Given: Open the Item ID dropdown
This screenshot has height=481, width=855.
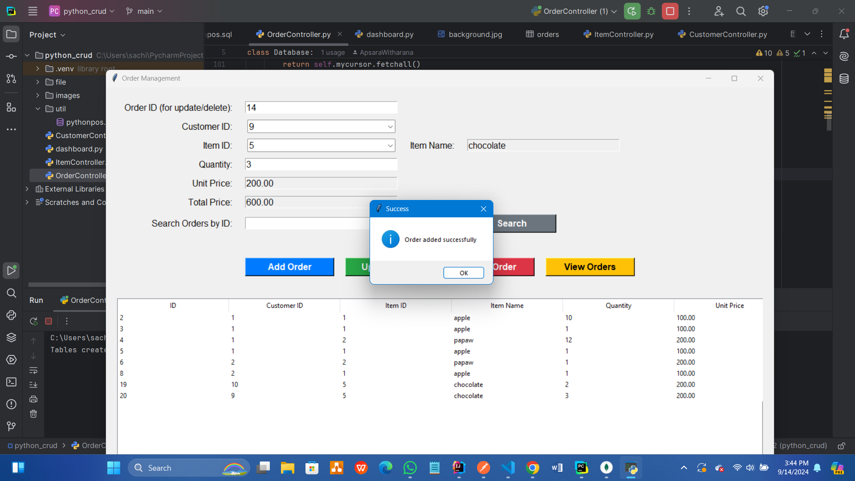Looking at the screenshot, I should pyautogui.click(x=390, y=146).
